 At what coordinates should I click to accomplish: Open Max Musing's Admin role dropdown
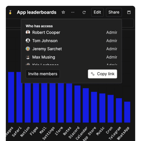tap(112, 57)
